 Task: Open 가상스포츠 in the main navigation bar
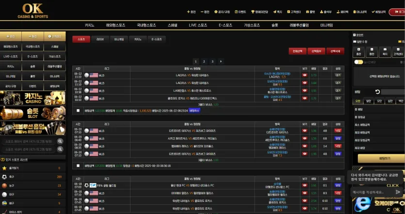252,25
